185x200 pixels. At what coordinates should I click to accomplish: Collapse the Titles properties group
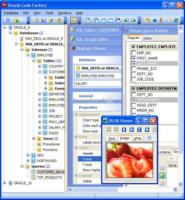click(x=76, y=148)
